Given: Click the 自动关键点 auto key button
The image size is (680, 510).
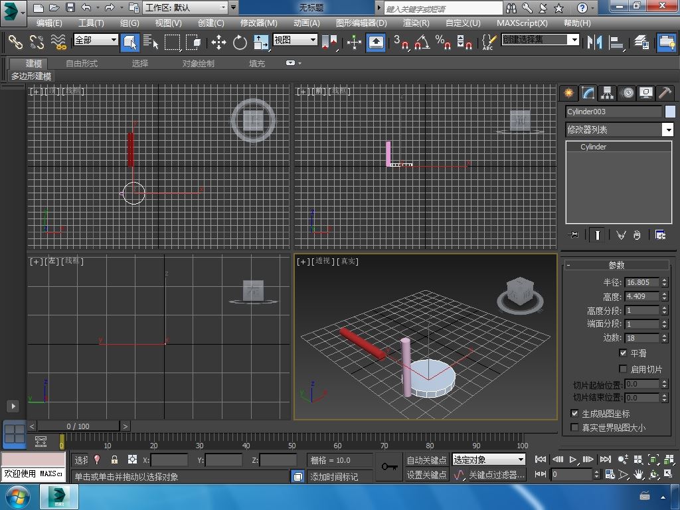Looking at the screenshot, I should 426,460.
